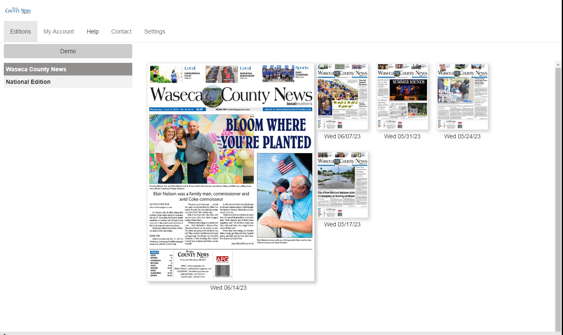The width and height of the screenshot is (563, 335).
Task: Select Waseca County News in sidebar
Action: coord(68,69)
